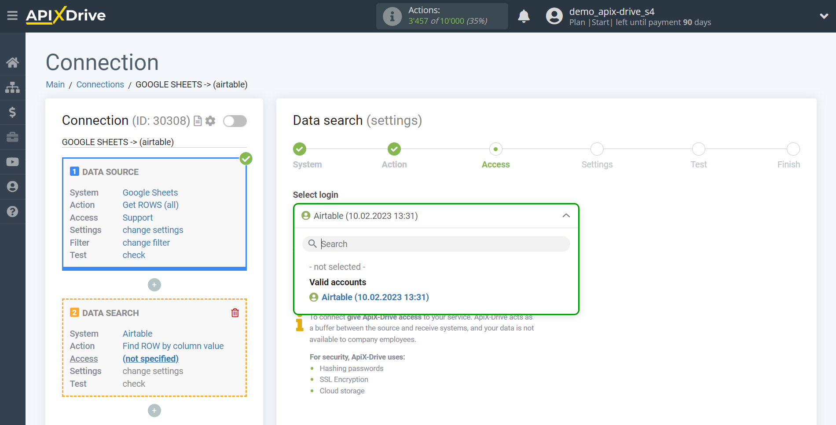Viewport: 836px width, 425px height.
Task: Click the Google Sheets system link
Action: coord(150,193)
